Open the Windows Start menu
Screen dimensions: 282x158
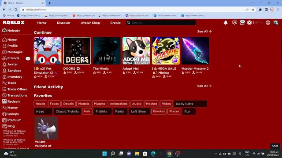click(104, 154)
